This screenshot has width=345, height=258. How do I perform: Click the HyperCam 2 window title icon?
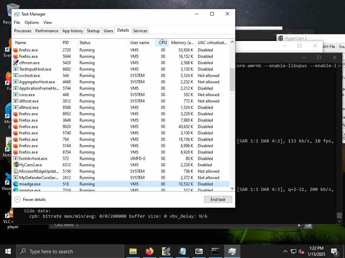280,38
